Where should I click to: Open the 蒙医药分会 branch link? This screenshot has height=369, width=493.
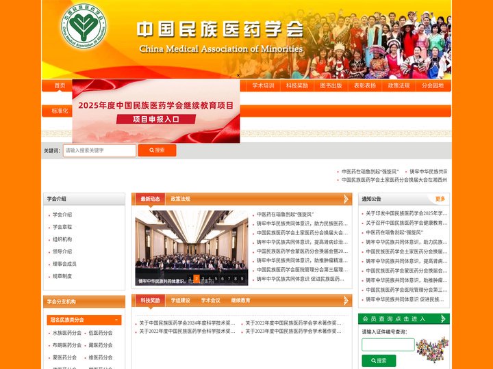pos(65,357)
